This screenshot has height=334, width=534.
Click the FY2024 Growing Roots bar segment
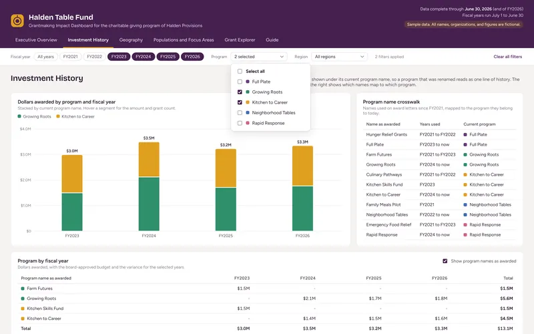pos(149,204)
